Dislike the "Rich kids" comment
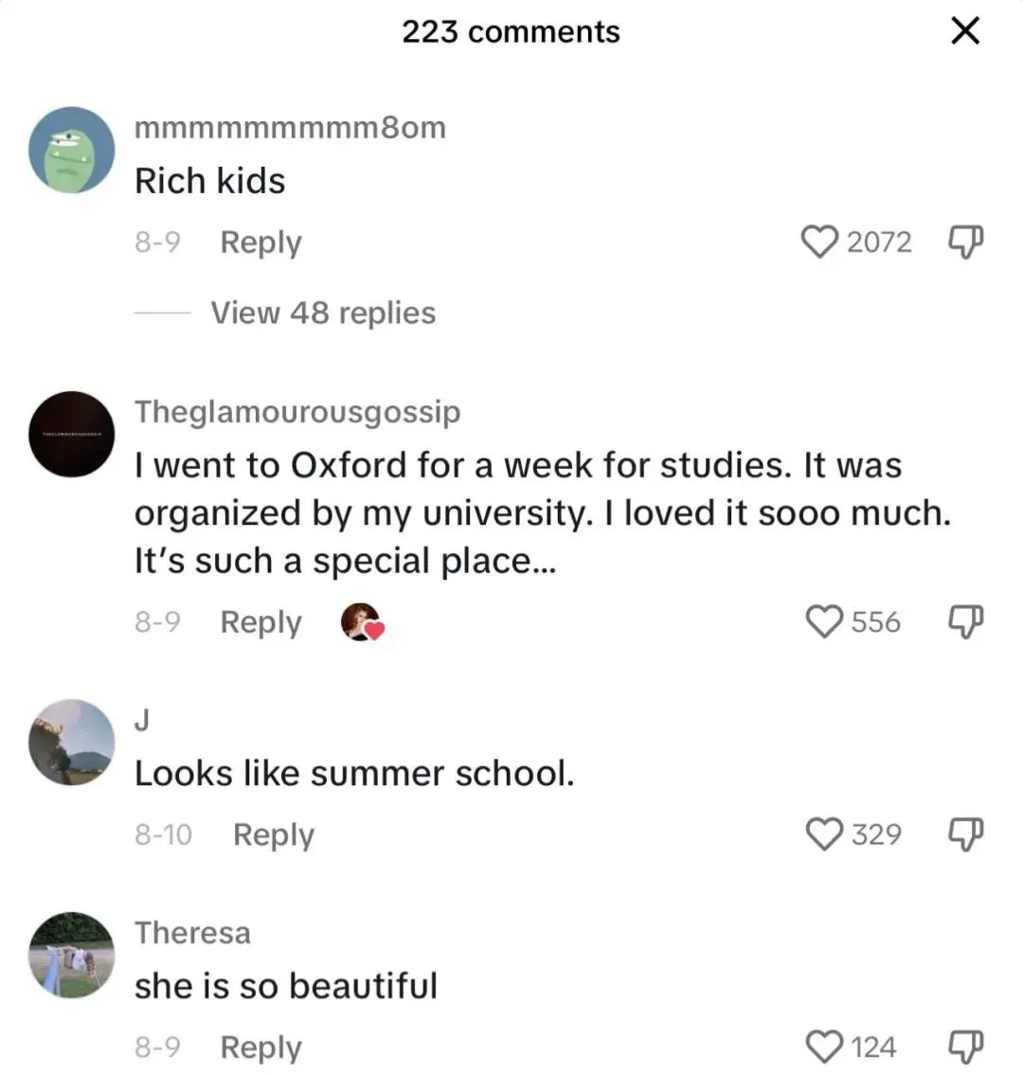The height and width of the screenshot is (1075, 1023). (x=965, y=242)
